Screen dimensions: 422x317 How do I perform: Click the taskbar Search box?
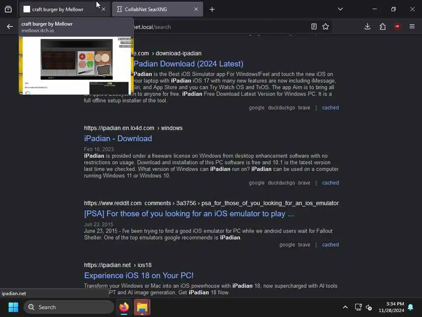pyautogui.click(x=69, y=307)
